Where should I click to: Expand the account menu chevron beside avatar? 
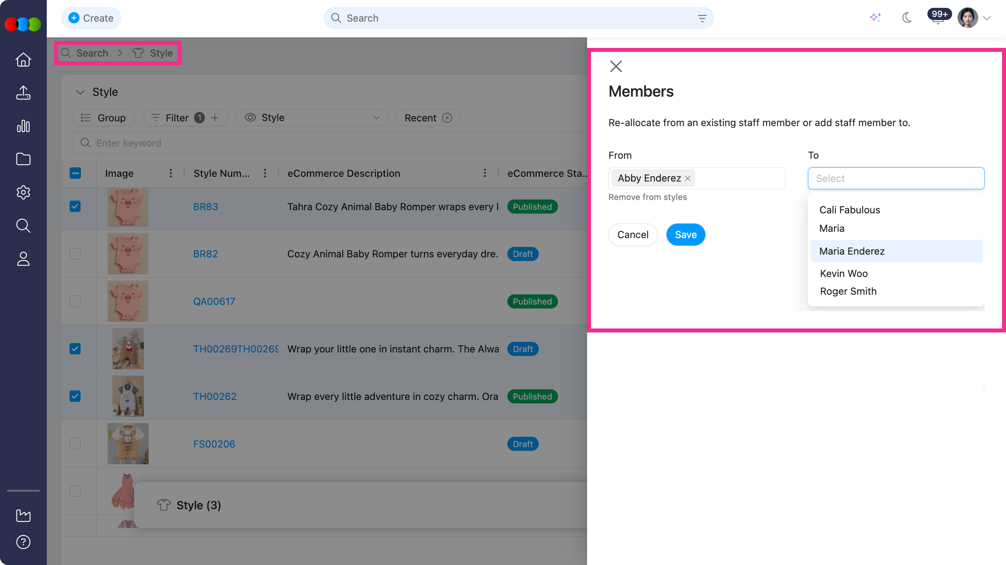coord(987,18)
